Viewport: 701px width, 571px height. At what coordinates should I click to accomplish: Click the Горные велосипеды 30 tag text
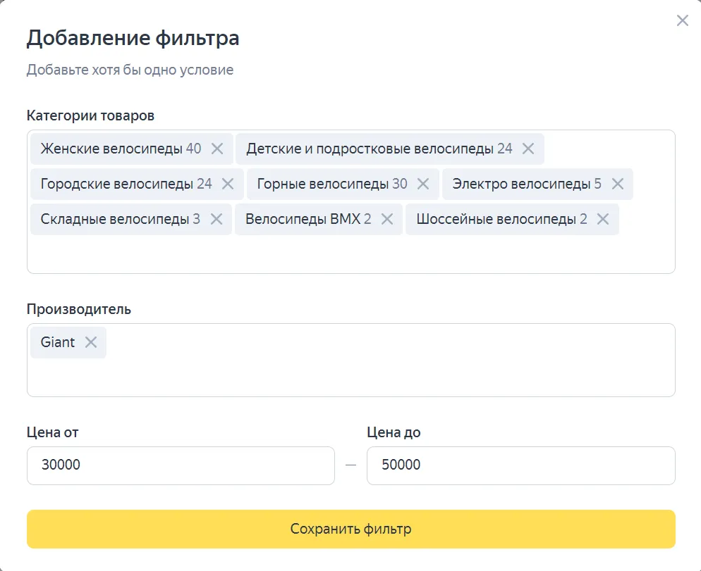click(x=332, y=184)
